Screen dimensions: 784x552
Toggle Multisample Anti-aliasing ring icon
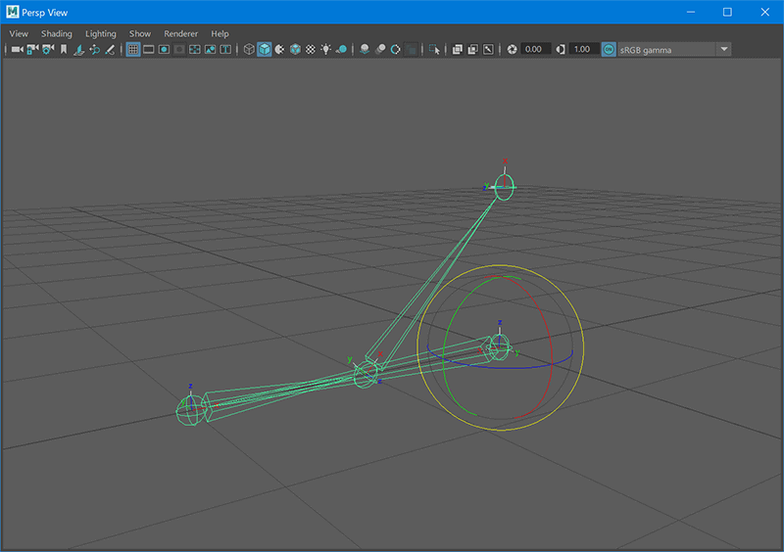[396, 49]
